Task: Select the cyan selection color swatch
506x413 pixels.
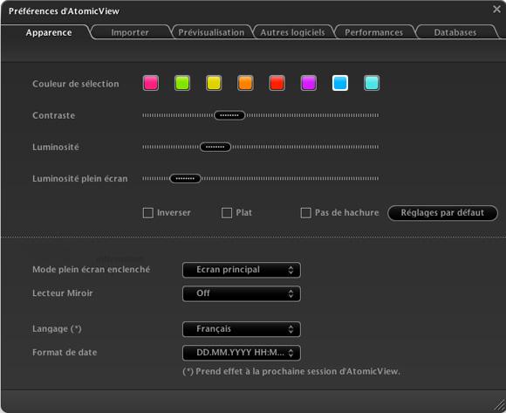Action: click(372, 83)
